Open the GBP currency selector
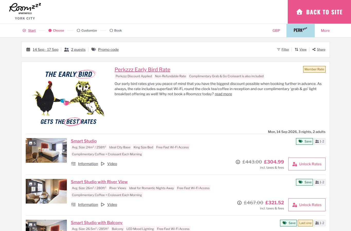351x231 pixels. tap(276, 31)
